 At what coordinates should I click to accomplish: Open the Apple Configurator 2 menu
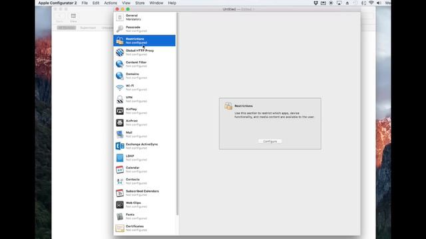click(57, 3)
